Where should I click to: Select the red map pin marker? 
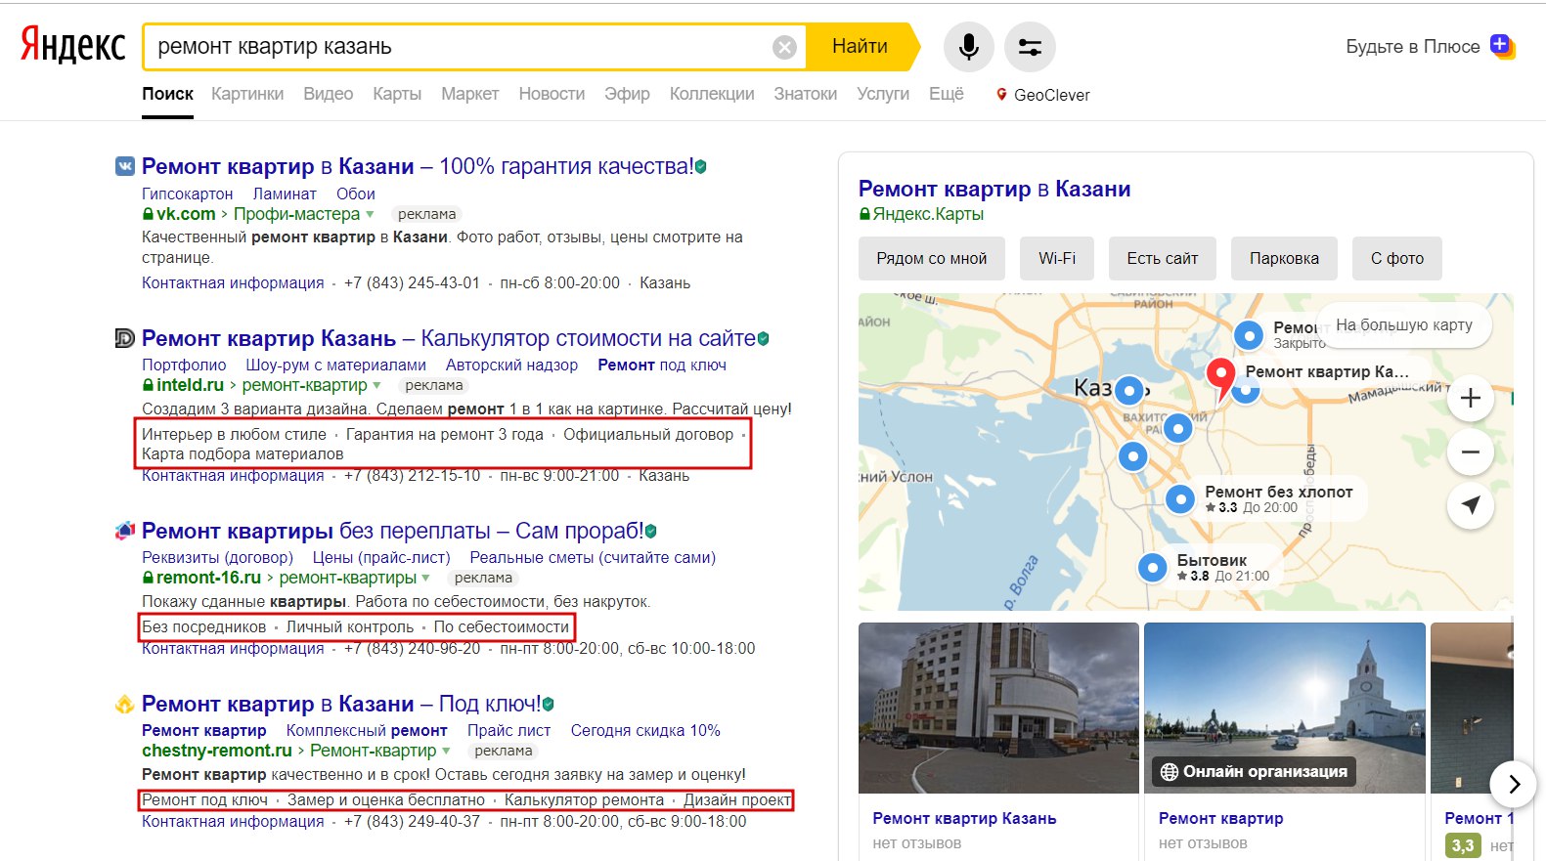pos(1220,377)
